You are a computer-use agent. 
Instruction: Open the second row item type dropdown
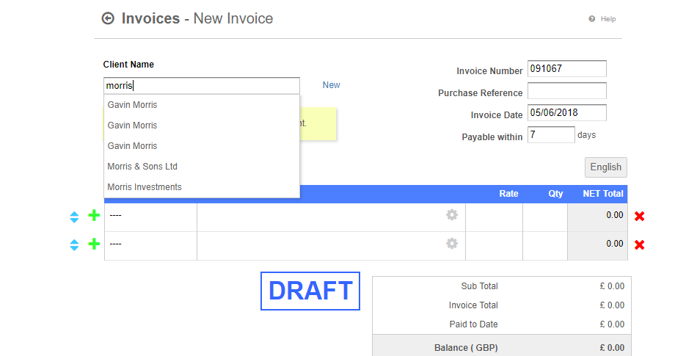150,244
